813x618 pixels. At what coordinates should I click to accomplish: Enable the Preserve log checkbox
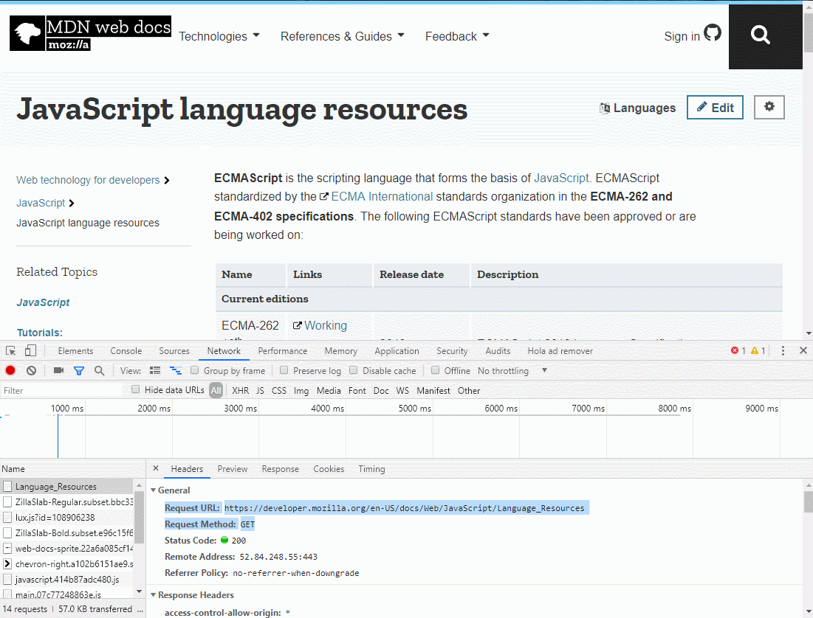[284, 371]
